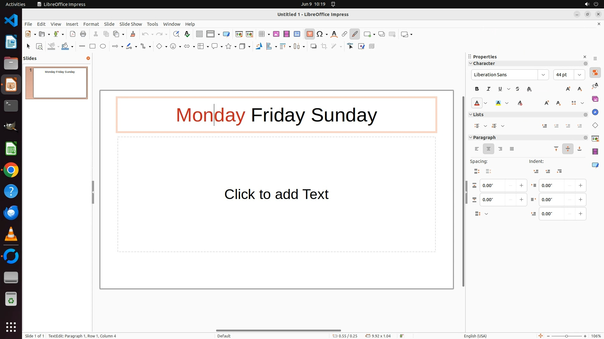The width and height of the screenshot is (604, 339).
Task: Increase above paragraph spacing with plus
Action: tap(521, 186)
